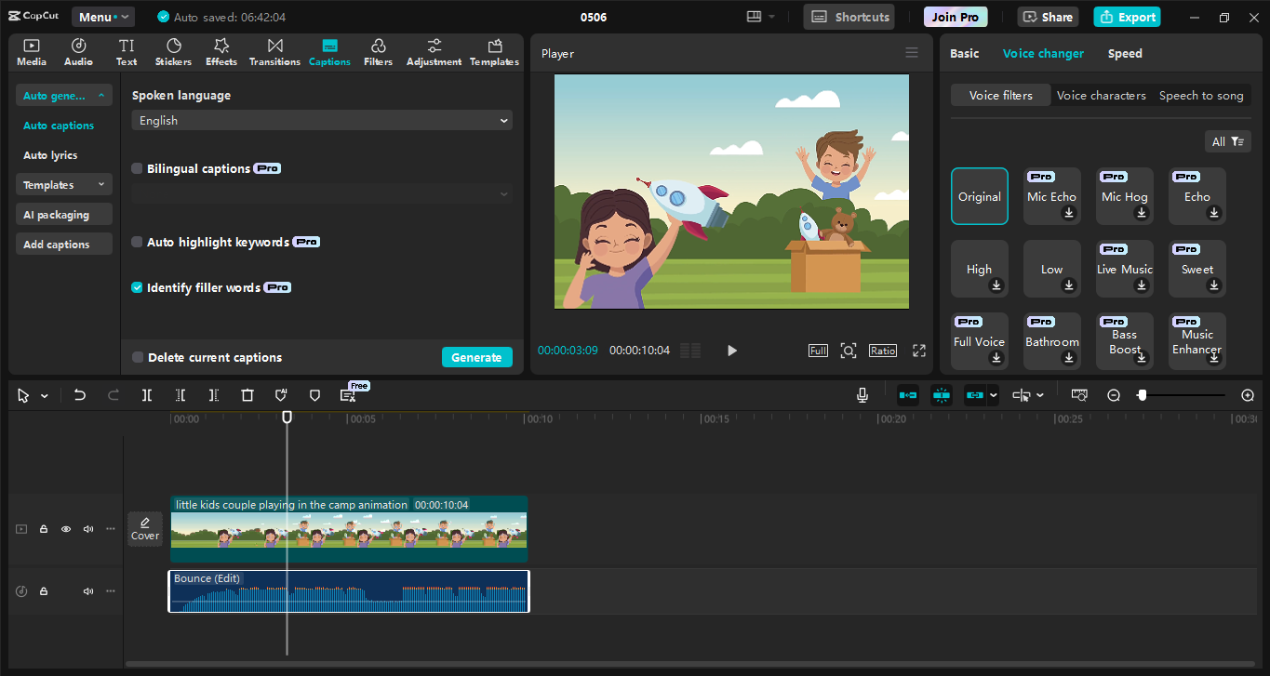Uncheck Identify filler words
1270x676 pixels.
pos(137,287)
